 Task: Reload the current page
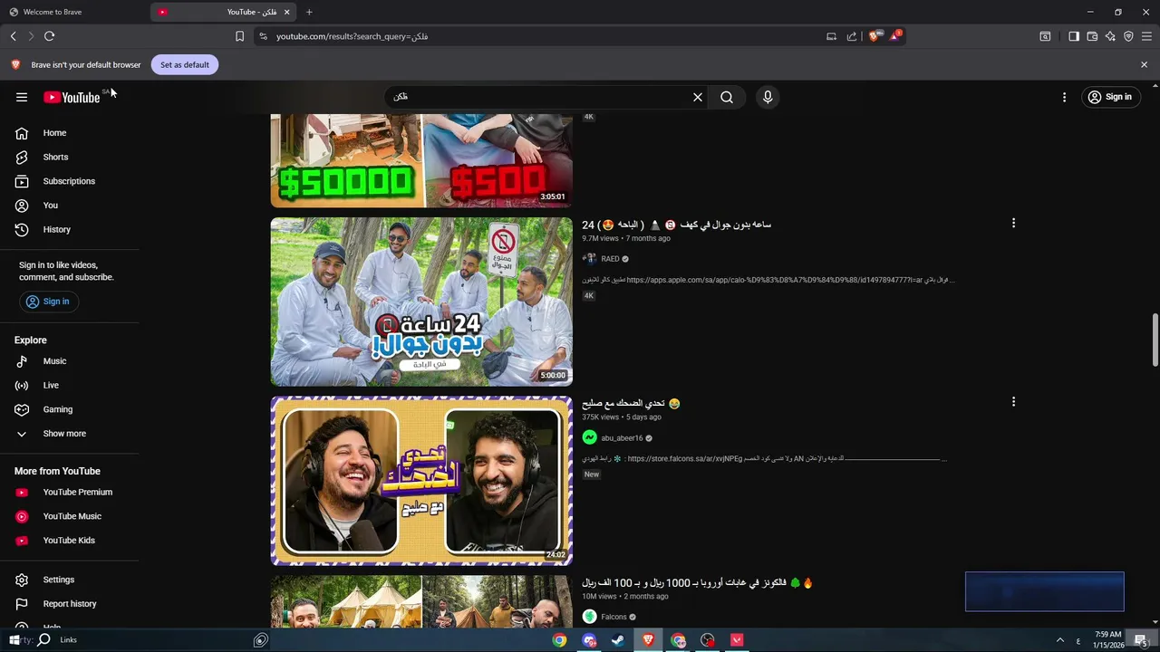[x=50, y=36]
